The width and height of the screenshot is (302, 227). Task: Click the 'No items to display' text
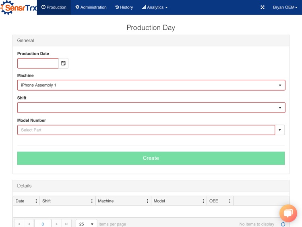(x=257, y=224)
